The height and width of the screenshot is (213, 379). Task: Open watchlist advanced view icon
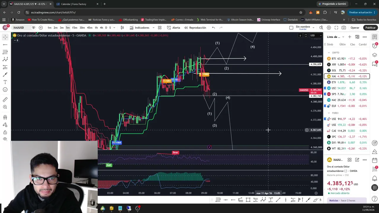(x=357, y=37)
